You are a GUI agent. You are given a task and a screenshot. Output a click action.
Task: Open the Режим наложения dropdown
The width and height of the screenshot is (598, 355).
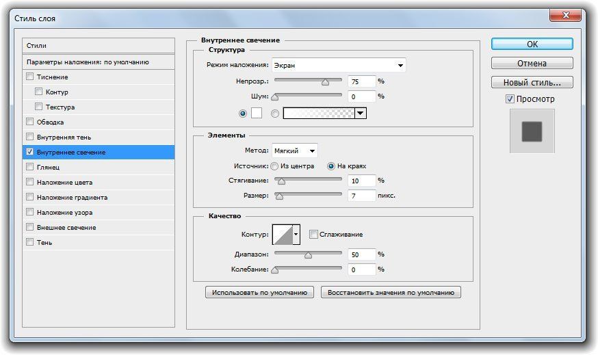339,65
